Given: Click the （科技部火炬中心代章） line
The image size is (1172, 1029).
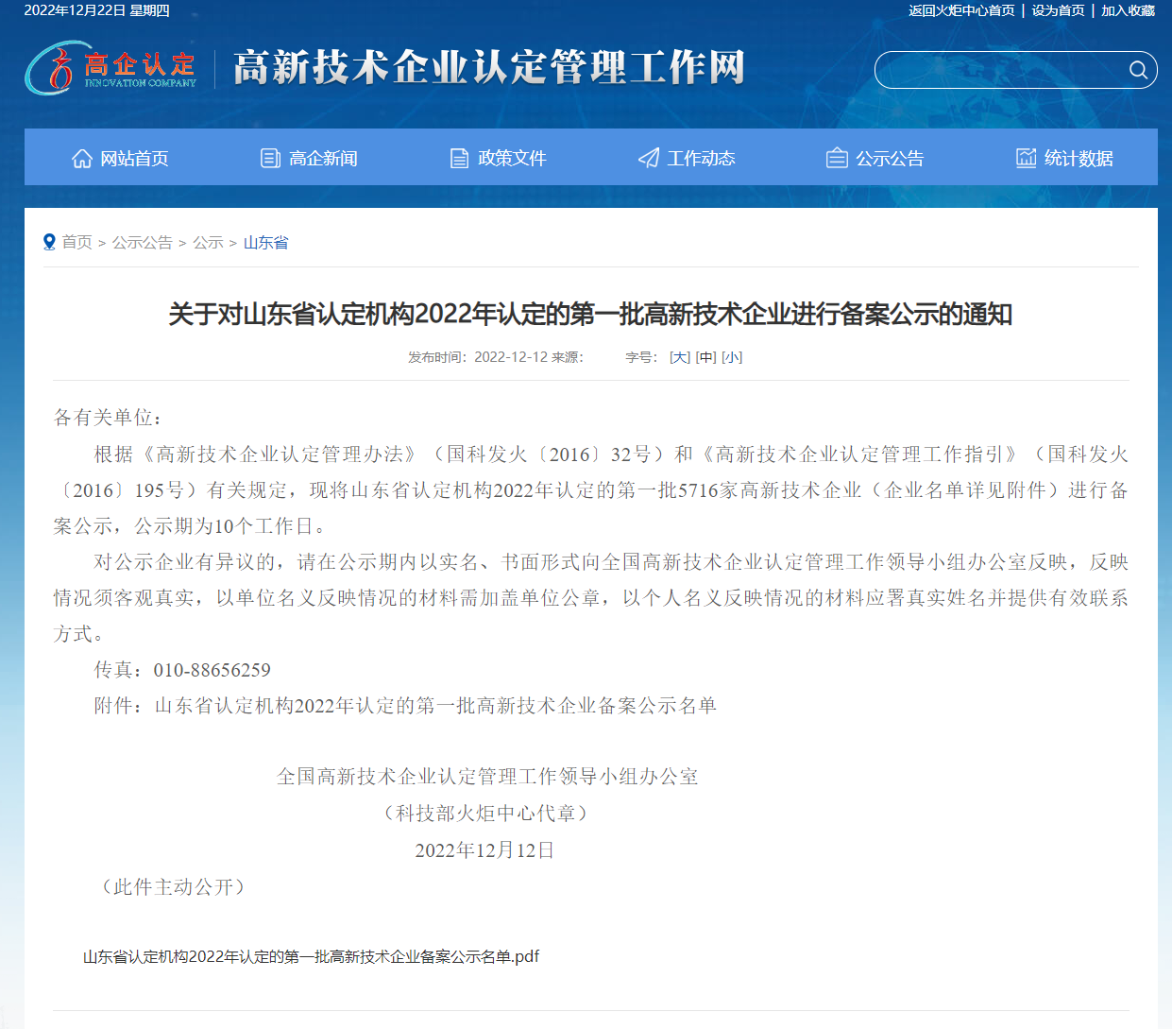Looking at the screenshot, I should click(485, 814).
